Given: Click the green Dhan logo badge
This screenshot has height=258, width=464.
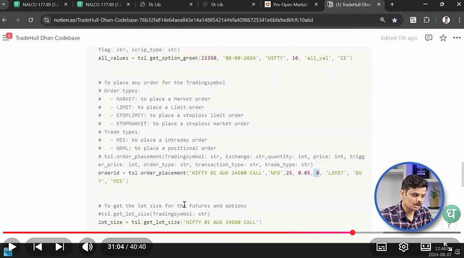Looking at the screenshot, I should click(x=451, y=214).
